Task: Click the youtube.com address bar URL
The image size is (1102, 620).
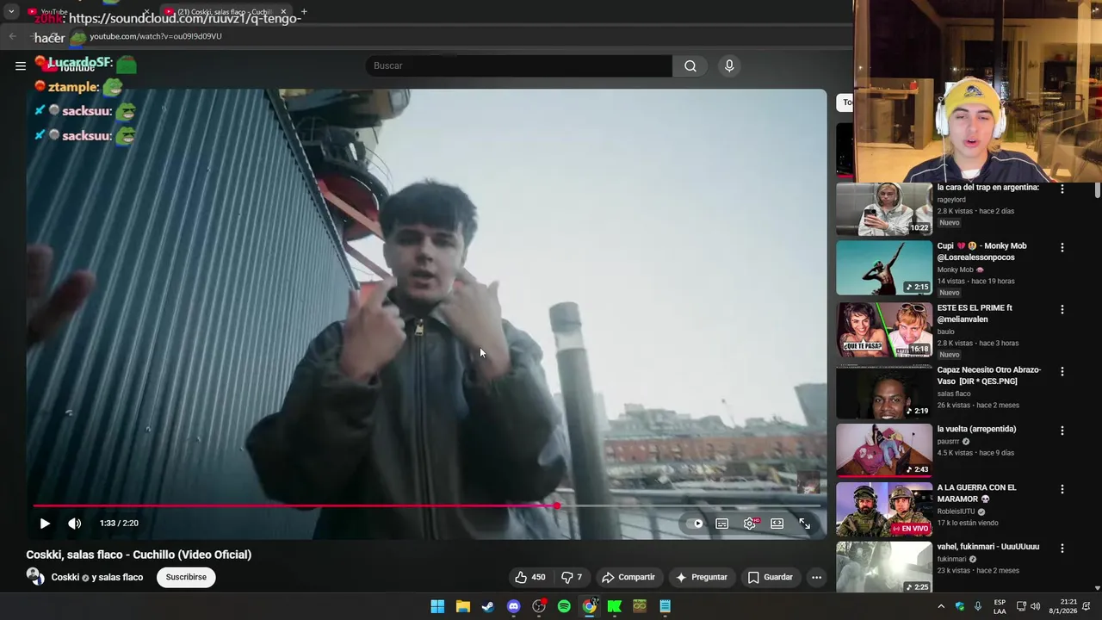Action: point(156,36)
